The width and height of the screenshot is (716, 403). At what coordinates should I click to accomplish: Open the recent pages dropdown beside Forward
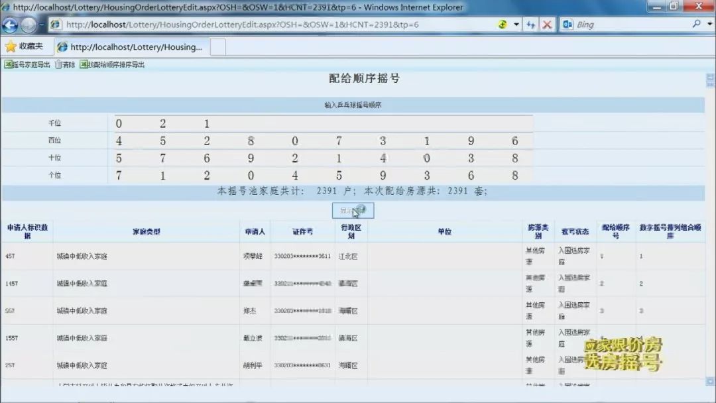(x=41, y=25)
